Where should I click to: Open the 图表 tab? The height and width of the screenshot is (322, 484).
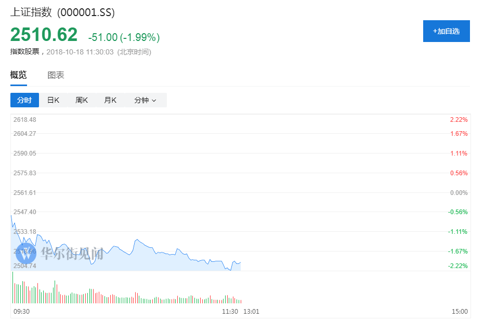click(x=56, y=75)
